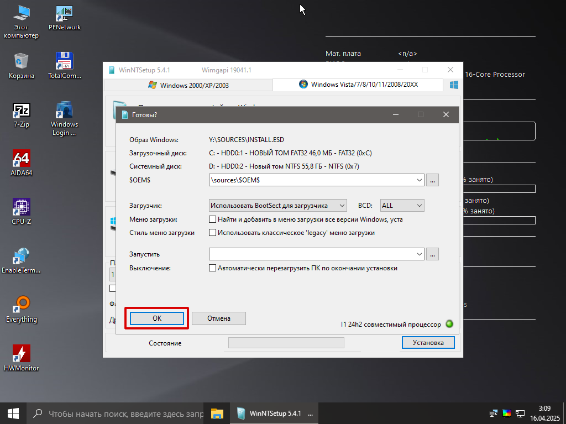Click the Готовы? dialog title icon

point(125,115)
